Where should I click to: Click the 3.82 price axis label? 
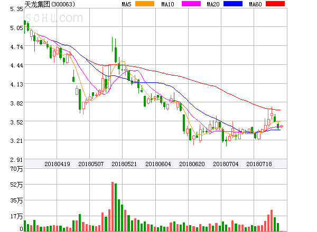pos(16,103)
